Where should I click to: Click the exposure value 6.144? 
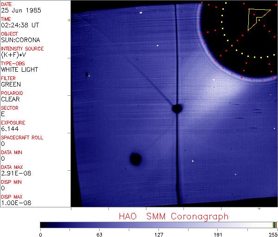tap(10, 129)
